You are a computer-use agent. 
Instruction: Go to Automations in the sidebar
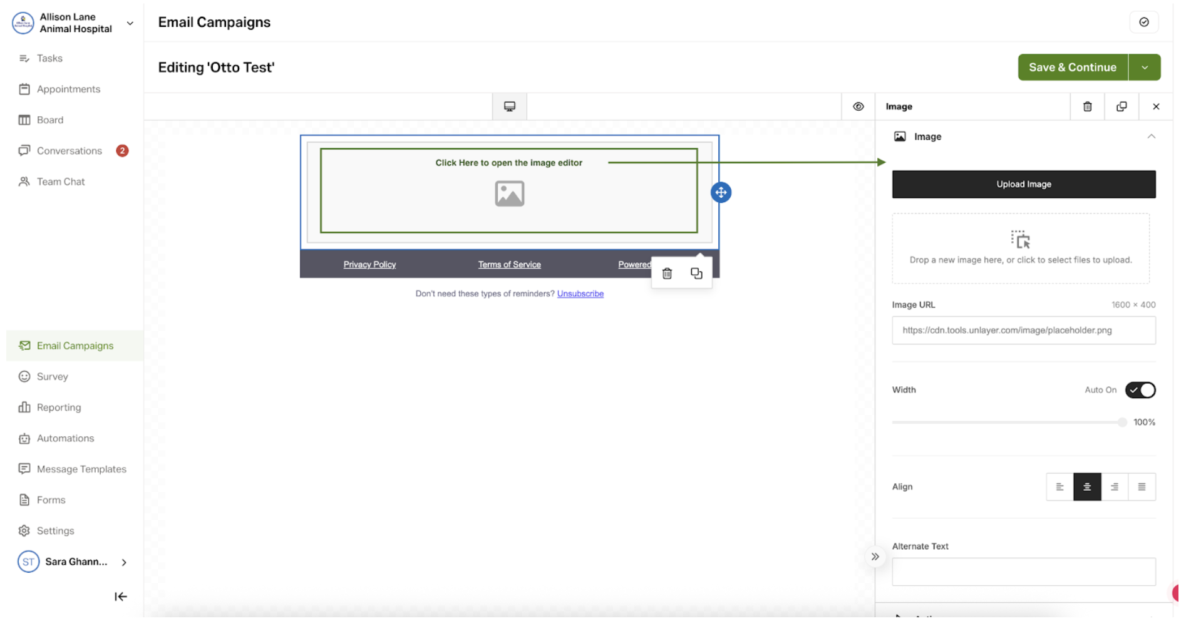point(65,438)
